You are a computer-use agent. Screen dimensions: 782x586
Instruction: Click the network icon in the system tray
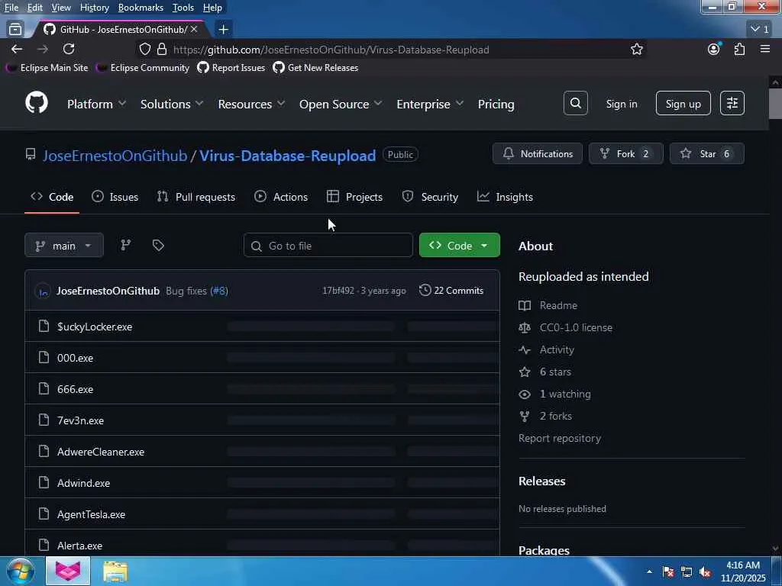point(687,572)
